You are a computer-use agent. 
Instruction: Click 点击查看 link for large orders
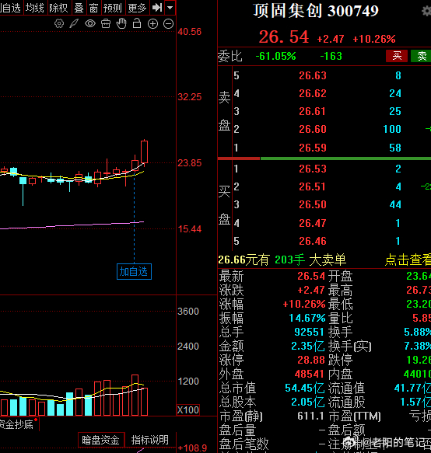pyautogui.click(x=408, y=260)
